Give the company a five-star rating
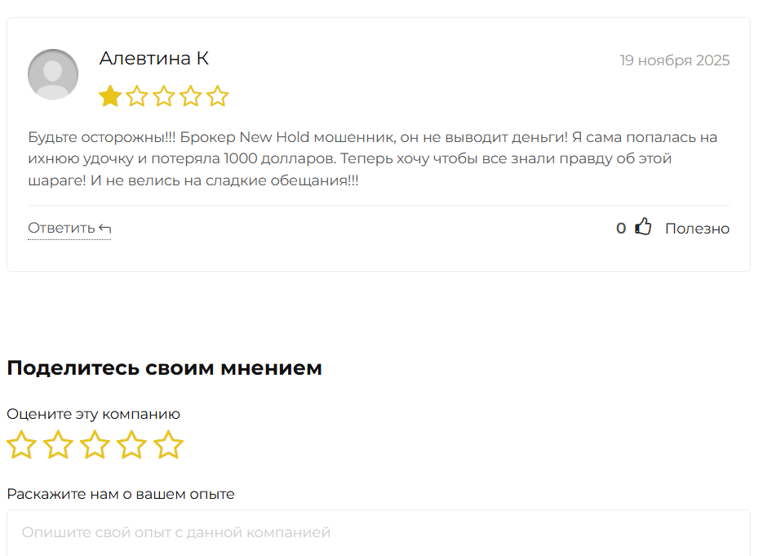This screenshot has height=556, width=763. (x=168, y=445)
